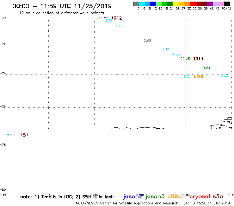Image resolution: width=234 pixels, height=206 pixels.
Task: Click the wave height value 3.10
Action: coord(119,26)
